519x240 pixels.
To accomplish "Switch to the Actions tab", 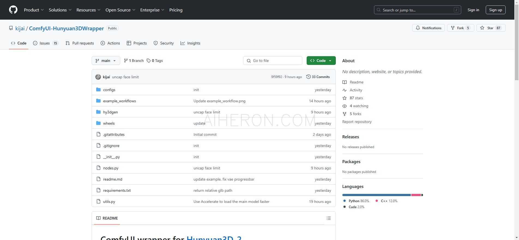I will coord(110,43).
